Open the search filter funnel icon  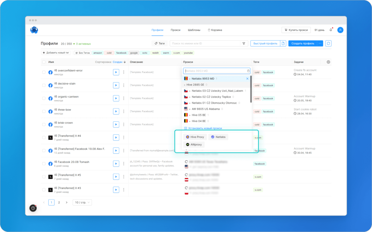(x=244, y=44)
